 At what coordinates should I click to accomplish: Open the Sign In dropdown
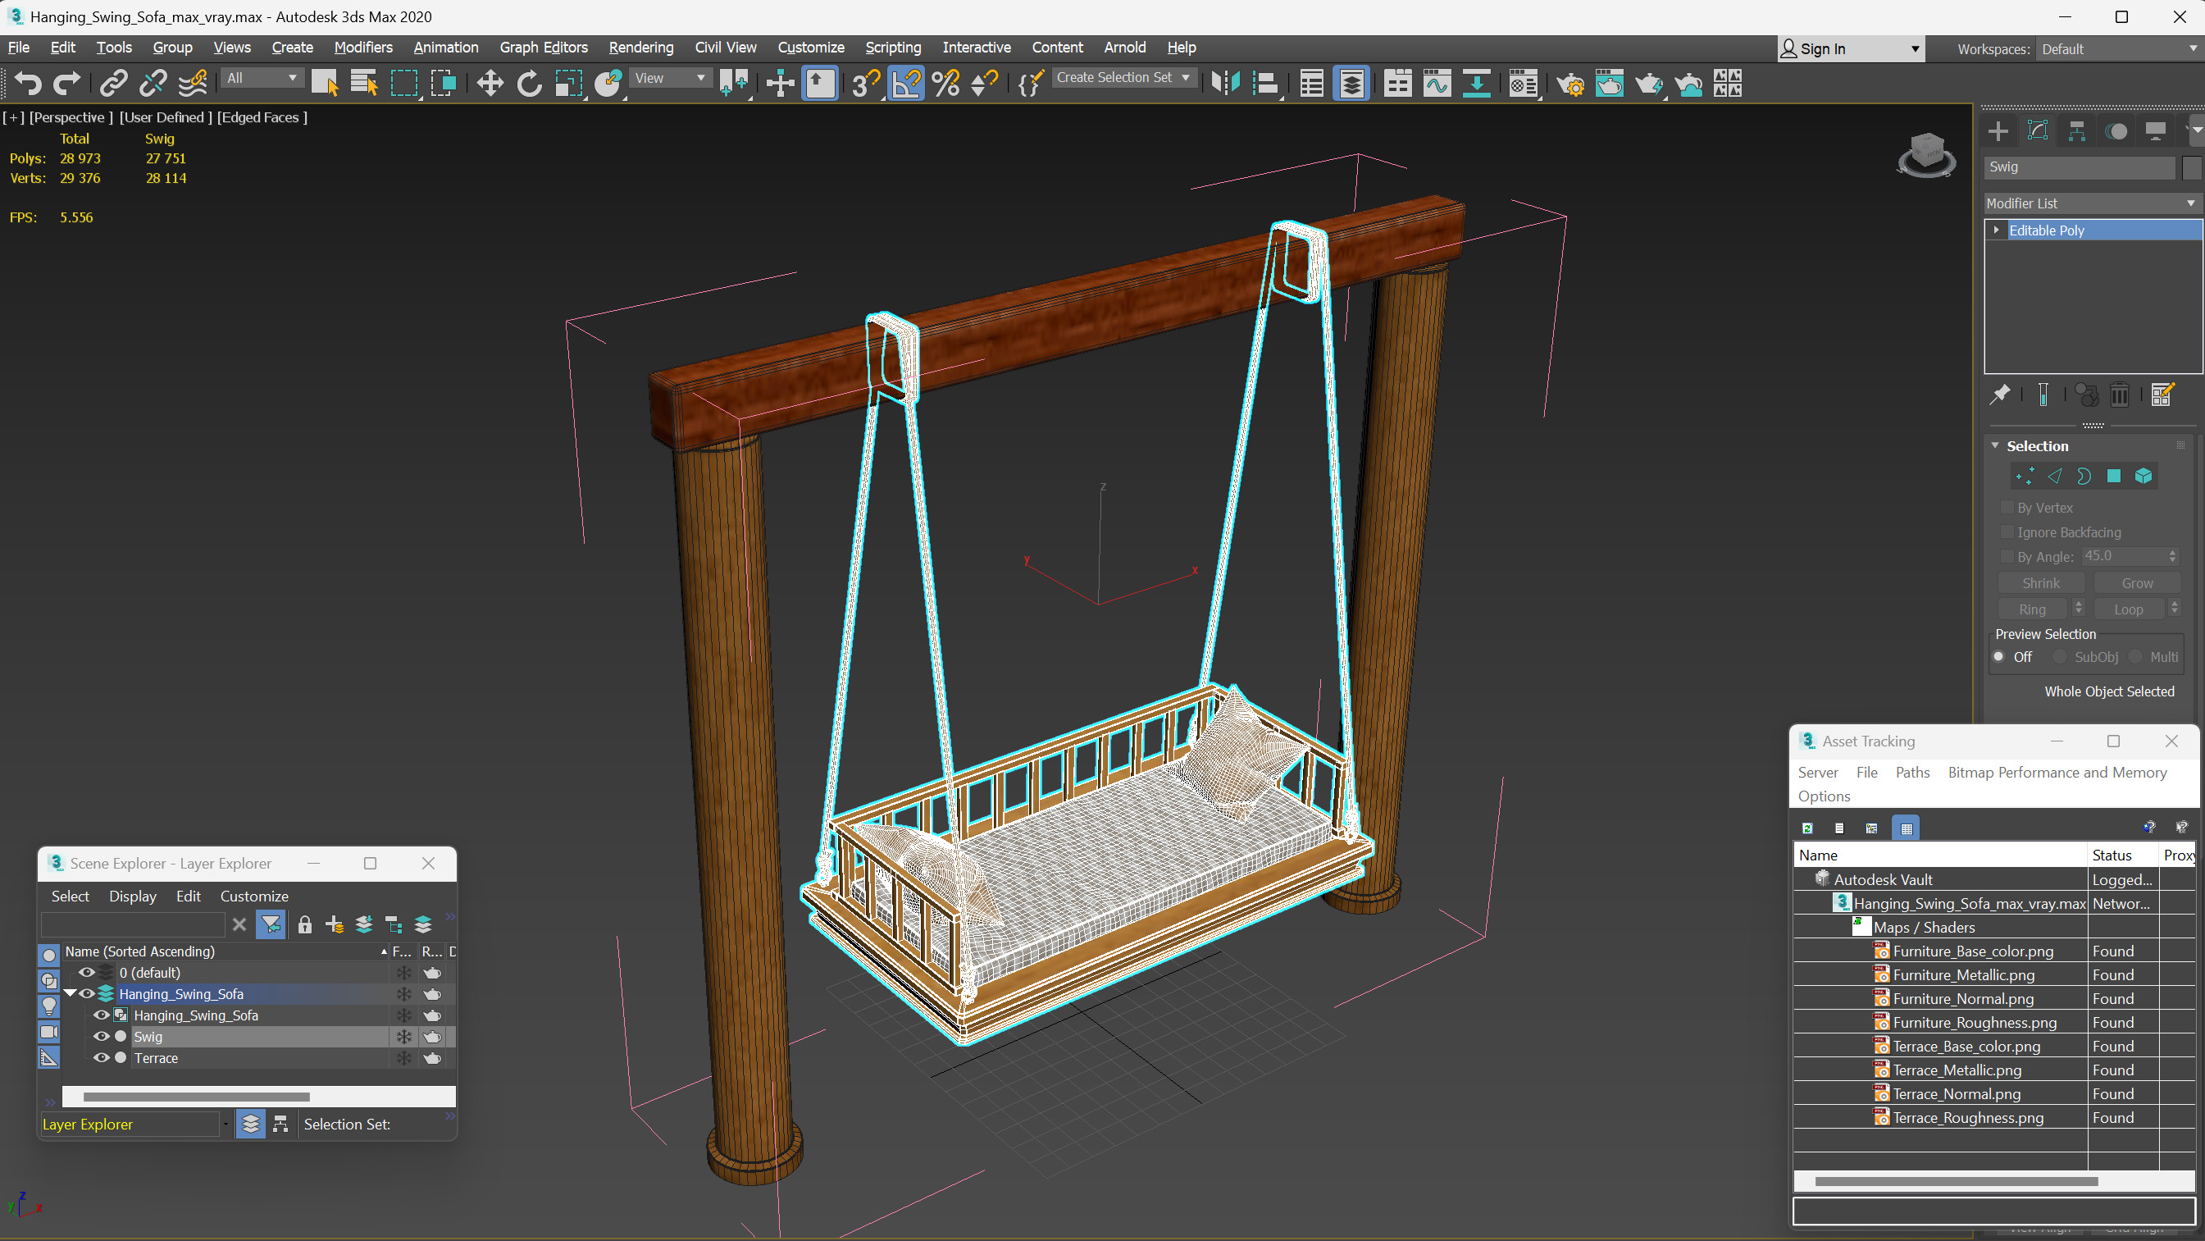[1852, 49]
